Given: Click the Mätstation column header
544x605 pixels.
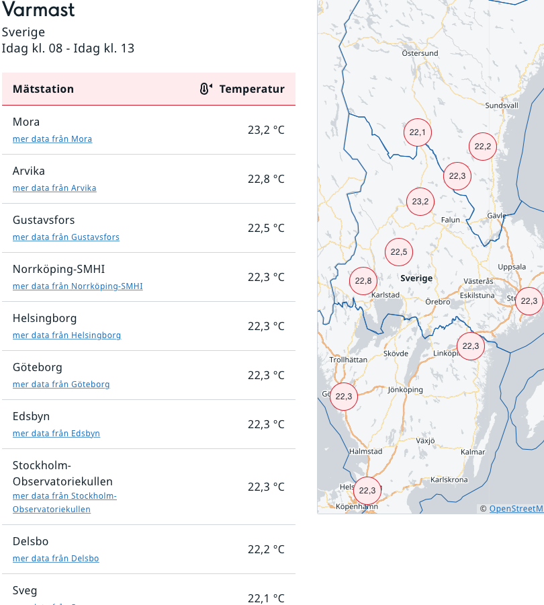Looking at the screenshot, I should coord(43,89).
